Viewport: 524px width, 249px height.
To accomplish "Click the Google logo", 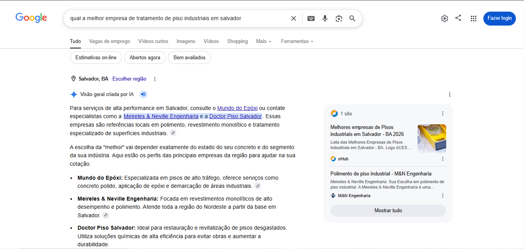I will 31,18.
